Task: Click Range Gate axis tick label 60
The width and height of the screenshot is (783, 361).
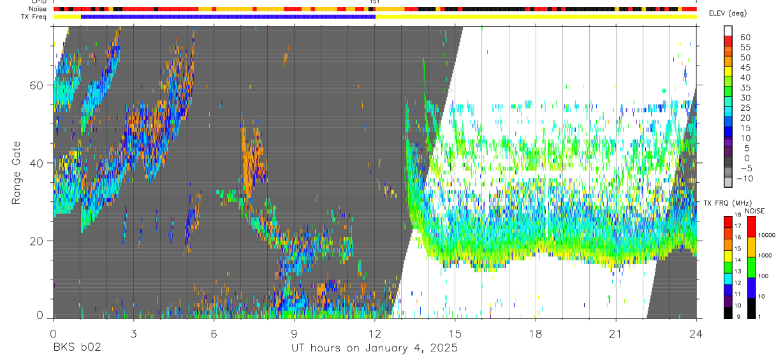Action: click(38, 85)
